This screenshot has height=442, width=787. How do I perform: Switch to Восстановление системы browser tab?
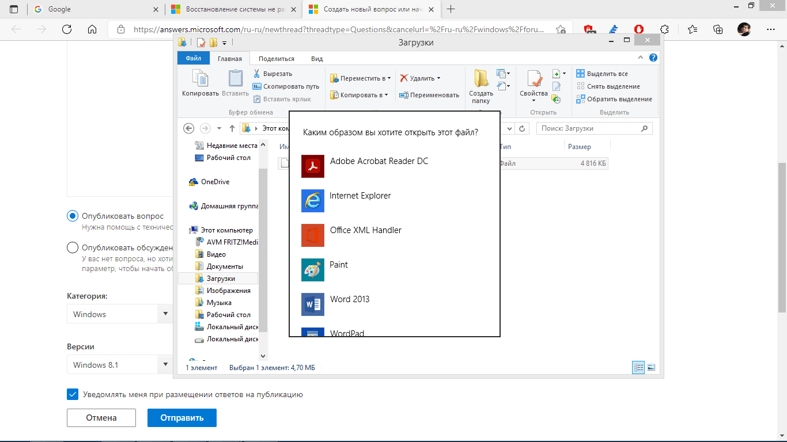tap(234, 9)
